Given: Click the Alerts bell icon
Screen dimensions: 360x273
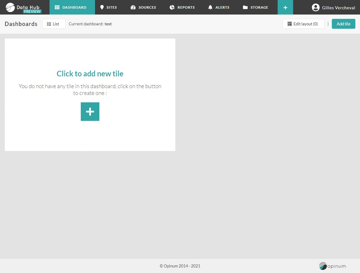Looking at the screenshot, I should (x=210, y=7).
